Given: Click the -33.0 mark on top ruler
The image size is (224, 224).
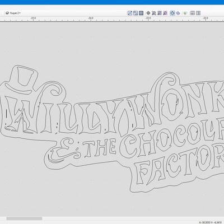Looking at the screenshot, I should click(x=148, y=18).
